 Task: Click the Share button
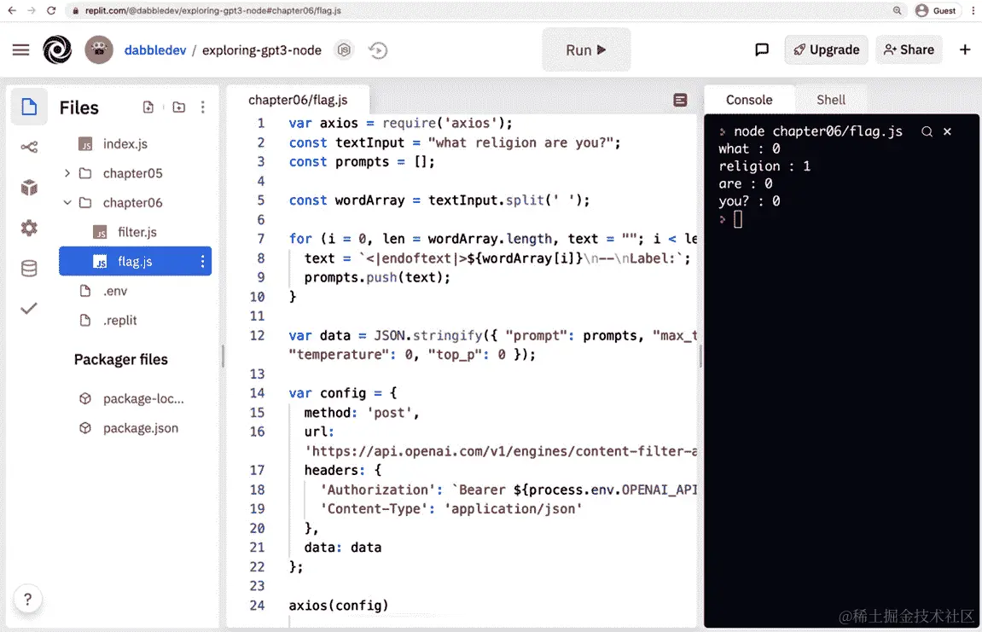point(909,49)
